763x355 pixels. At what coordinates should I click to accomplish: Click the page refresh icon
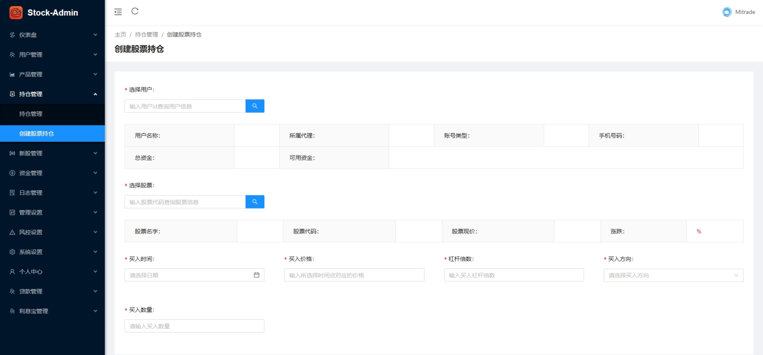(135, 11)
